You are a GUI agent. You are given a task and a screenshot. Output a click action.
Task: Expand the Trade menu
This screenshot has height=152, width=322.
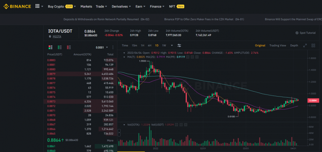coord(102,6)
